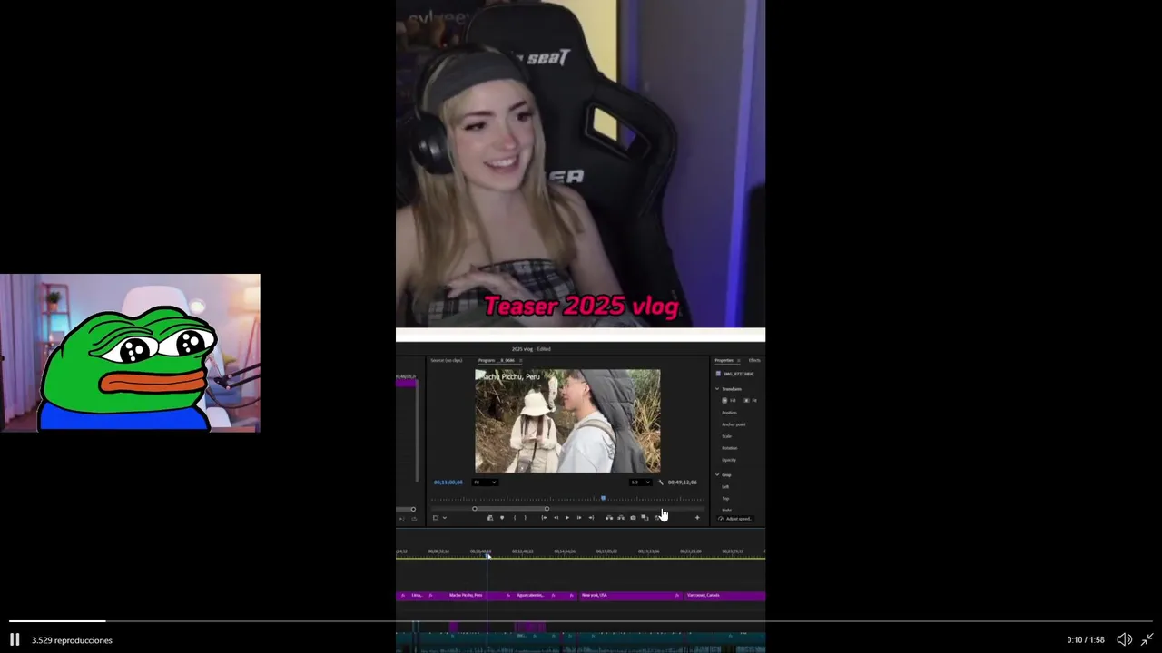
Task: Toggle comparison view in Program monitor
Action: [645, 517]
